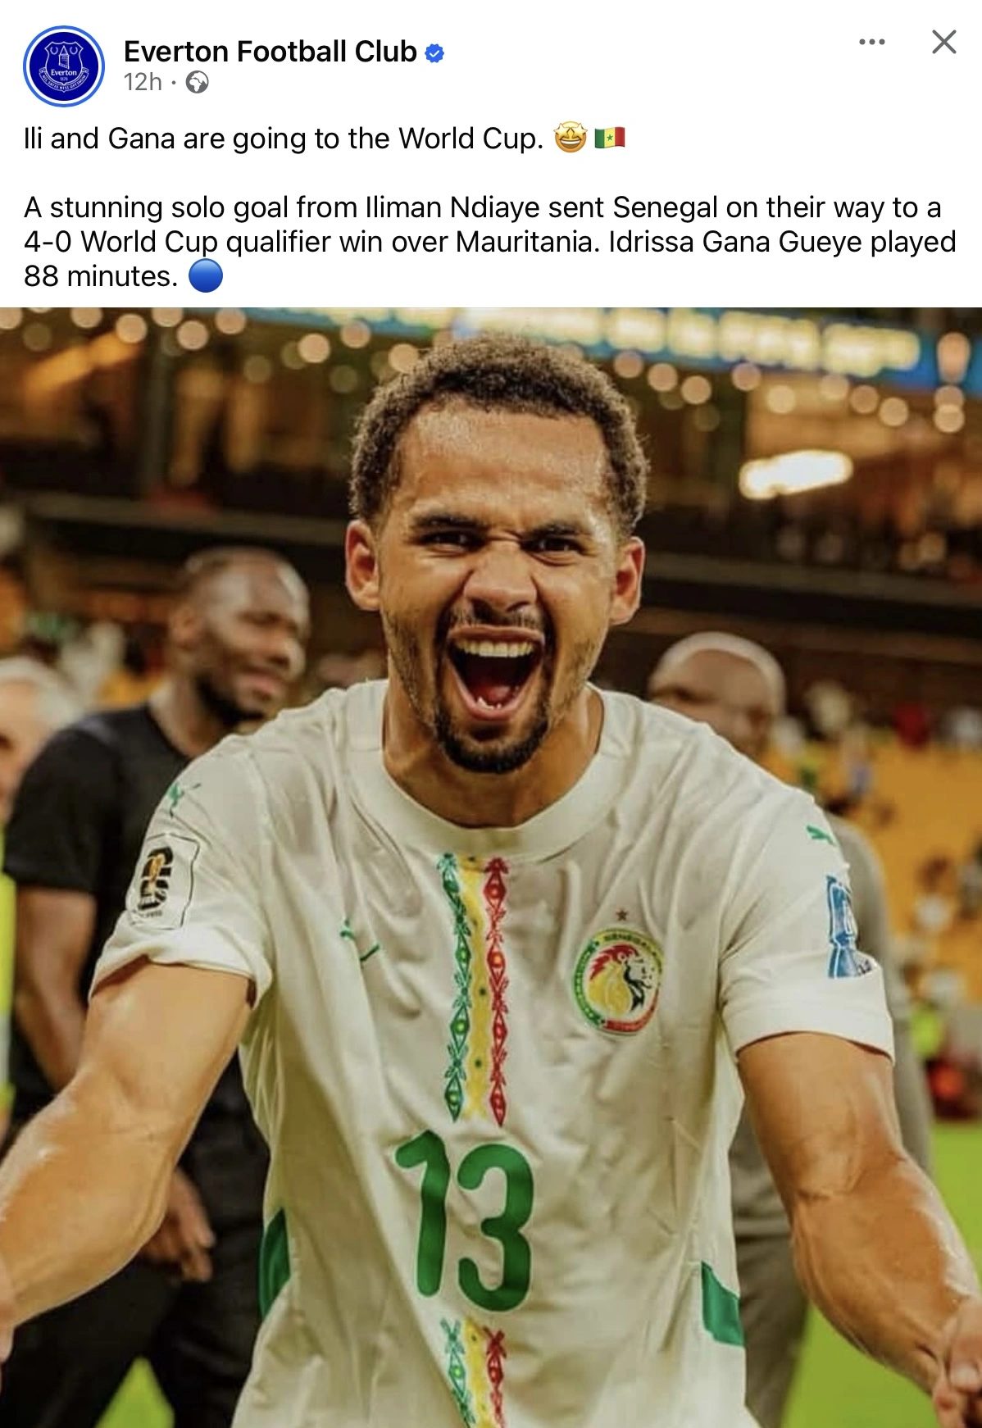Image resolution: width=982 pixels, height=1428 pixels.
Task: Click the Senegal federation crest on jersey
Action: click(x=617, y=980)
